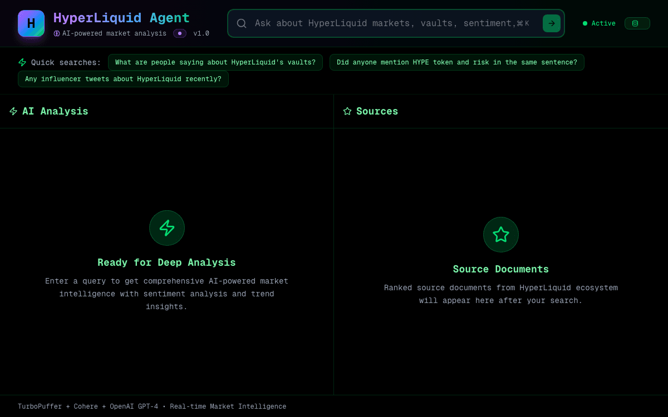The height and width of the screenshot is (417, 668).
Task: Click the v1.0 version label
Action: click(201, 33)
